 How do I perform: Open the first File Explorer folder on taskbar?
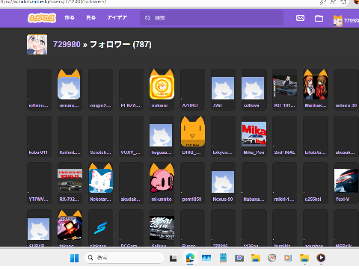256,258
